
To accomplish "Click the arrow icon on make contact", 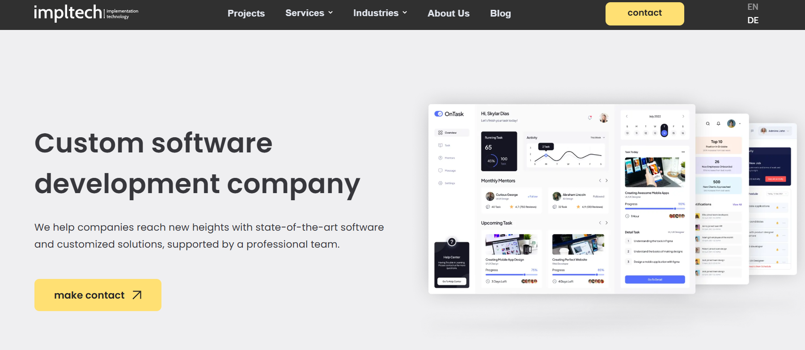I will pos(137,295).
